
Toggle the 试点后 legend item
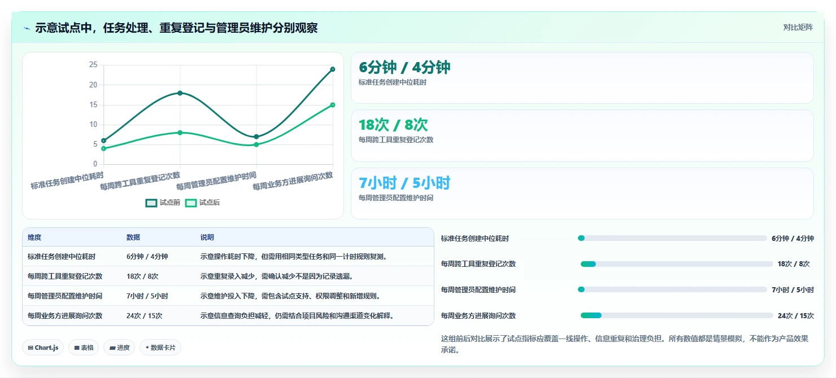(202, 203)
